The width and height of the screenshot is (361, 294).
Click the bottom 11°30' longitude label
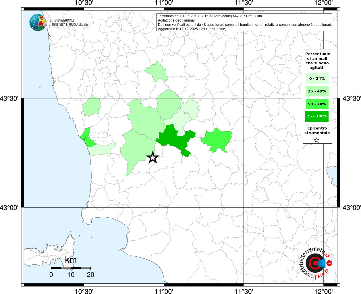[244, 291]
